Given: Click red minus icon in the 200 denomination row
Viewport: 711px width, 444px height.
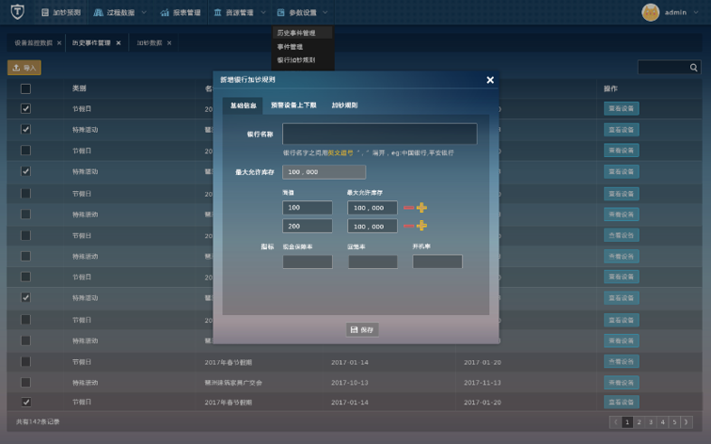Looking at the screenshot, I should 408,226.
